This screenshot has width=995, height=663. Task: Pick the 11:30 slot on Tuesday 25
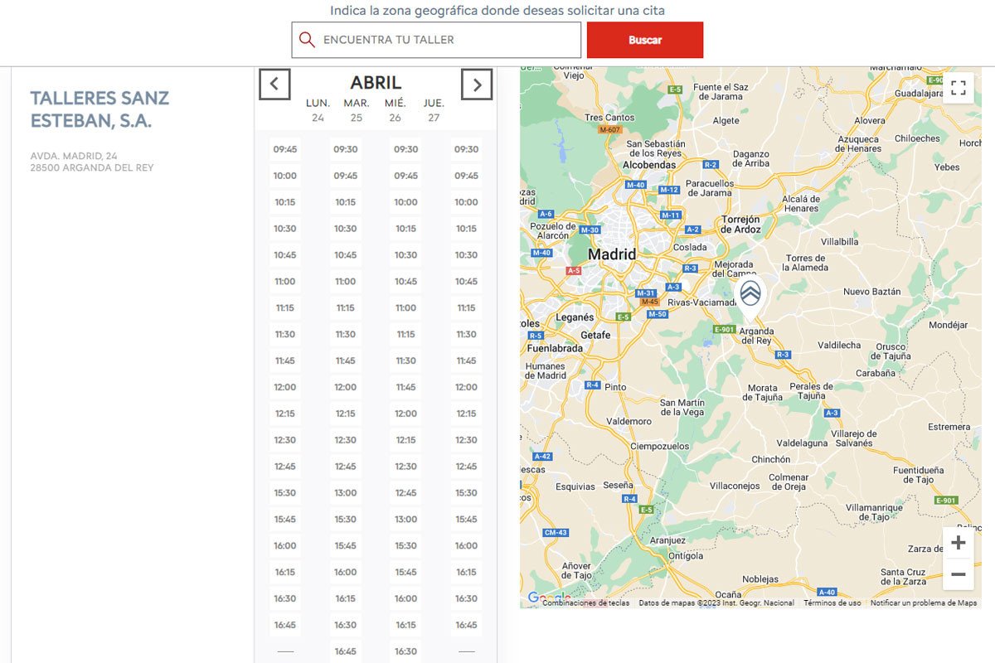(346, 335)
